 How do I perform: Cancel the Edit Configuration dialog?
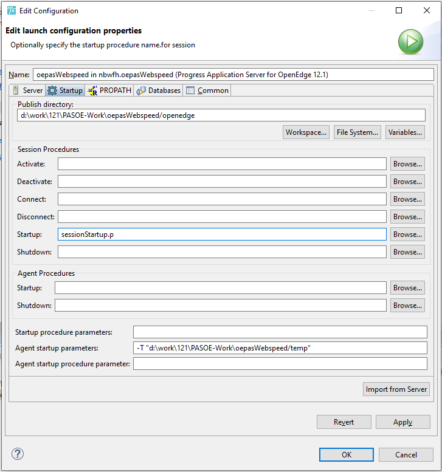pyautogui.click(x=406, y=454)
